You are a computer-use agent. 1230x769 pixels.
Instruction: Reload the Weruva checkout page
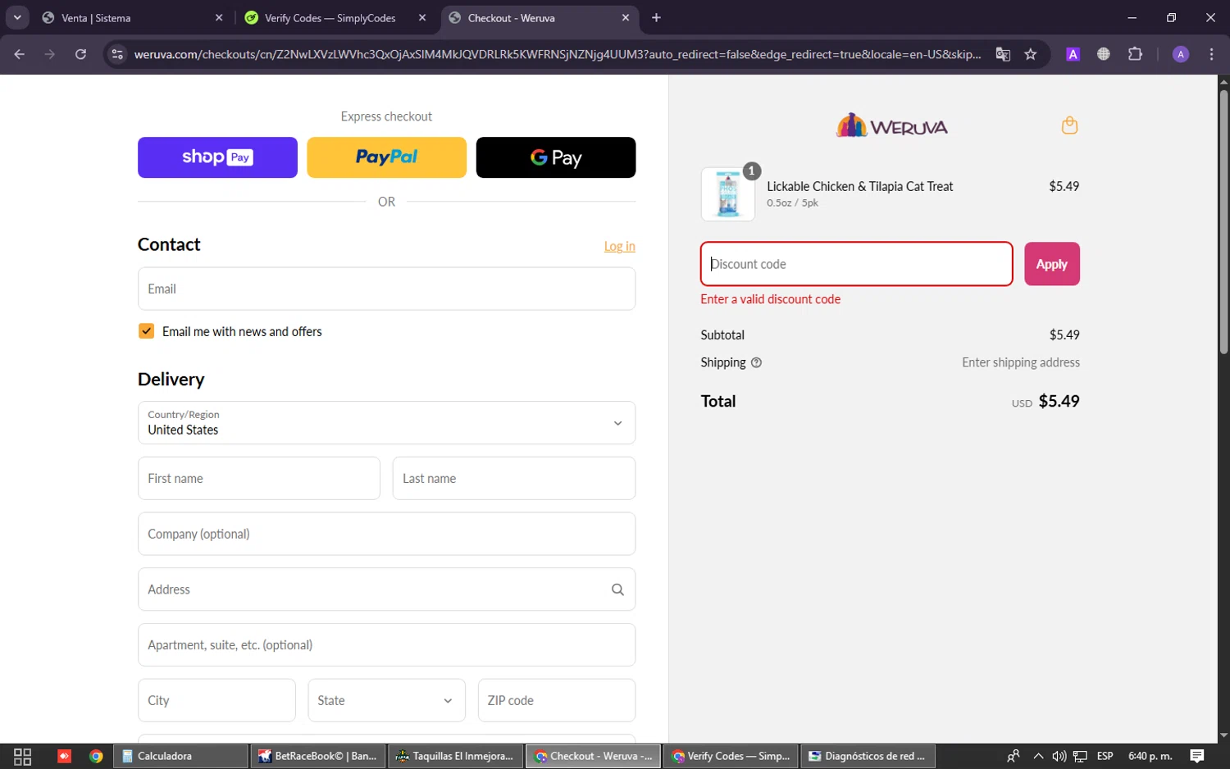(80, 54)
